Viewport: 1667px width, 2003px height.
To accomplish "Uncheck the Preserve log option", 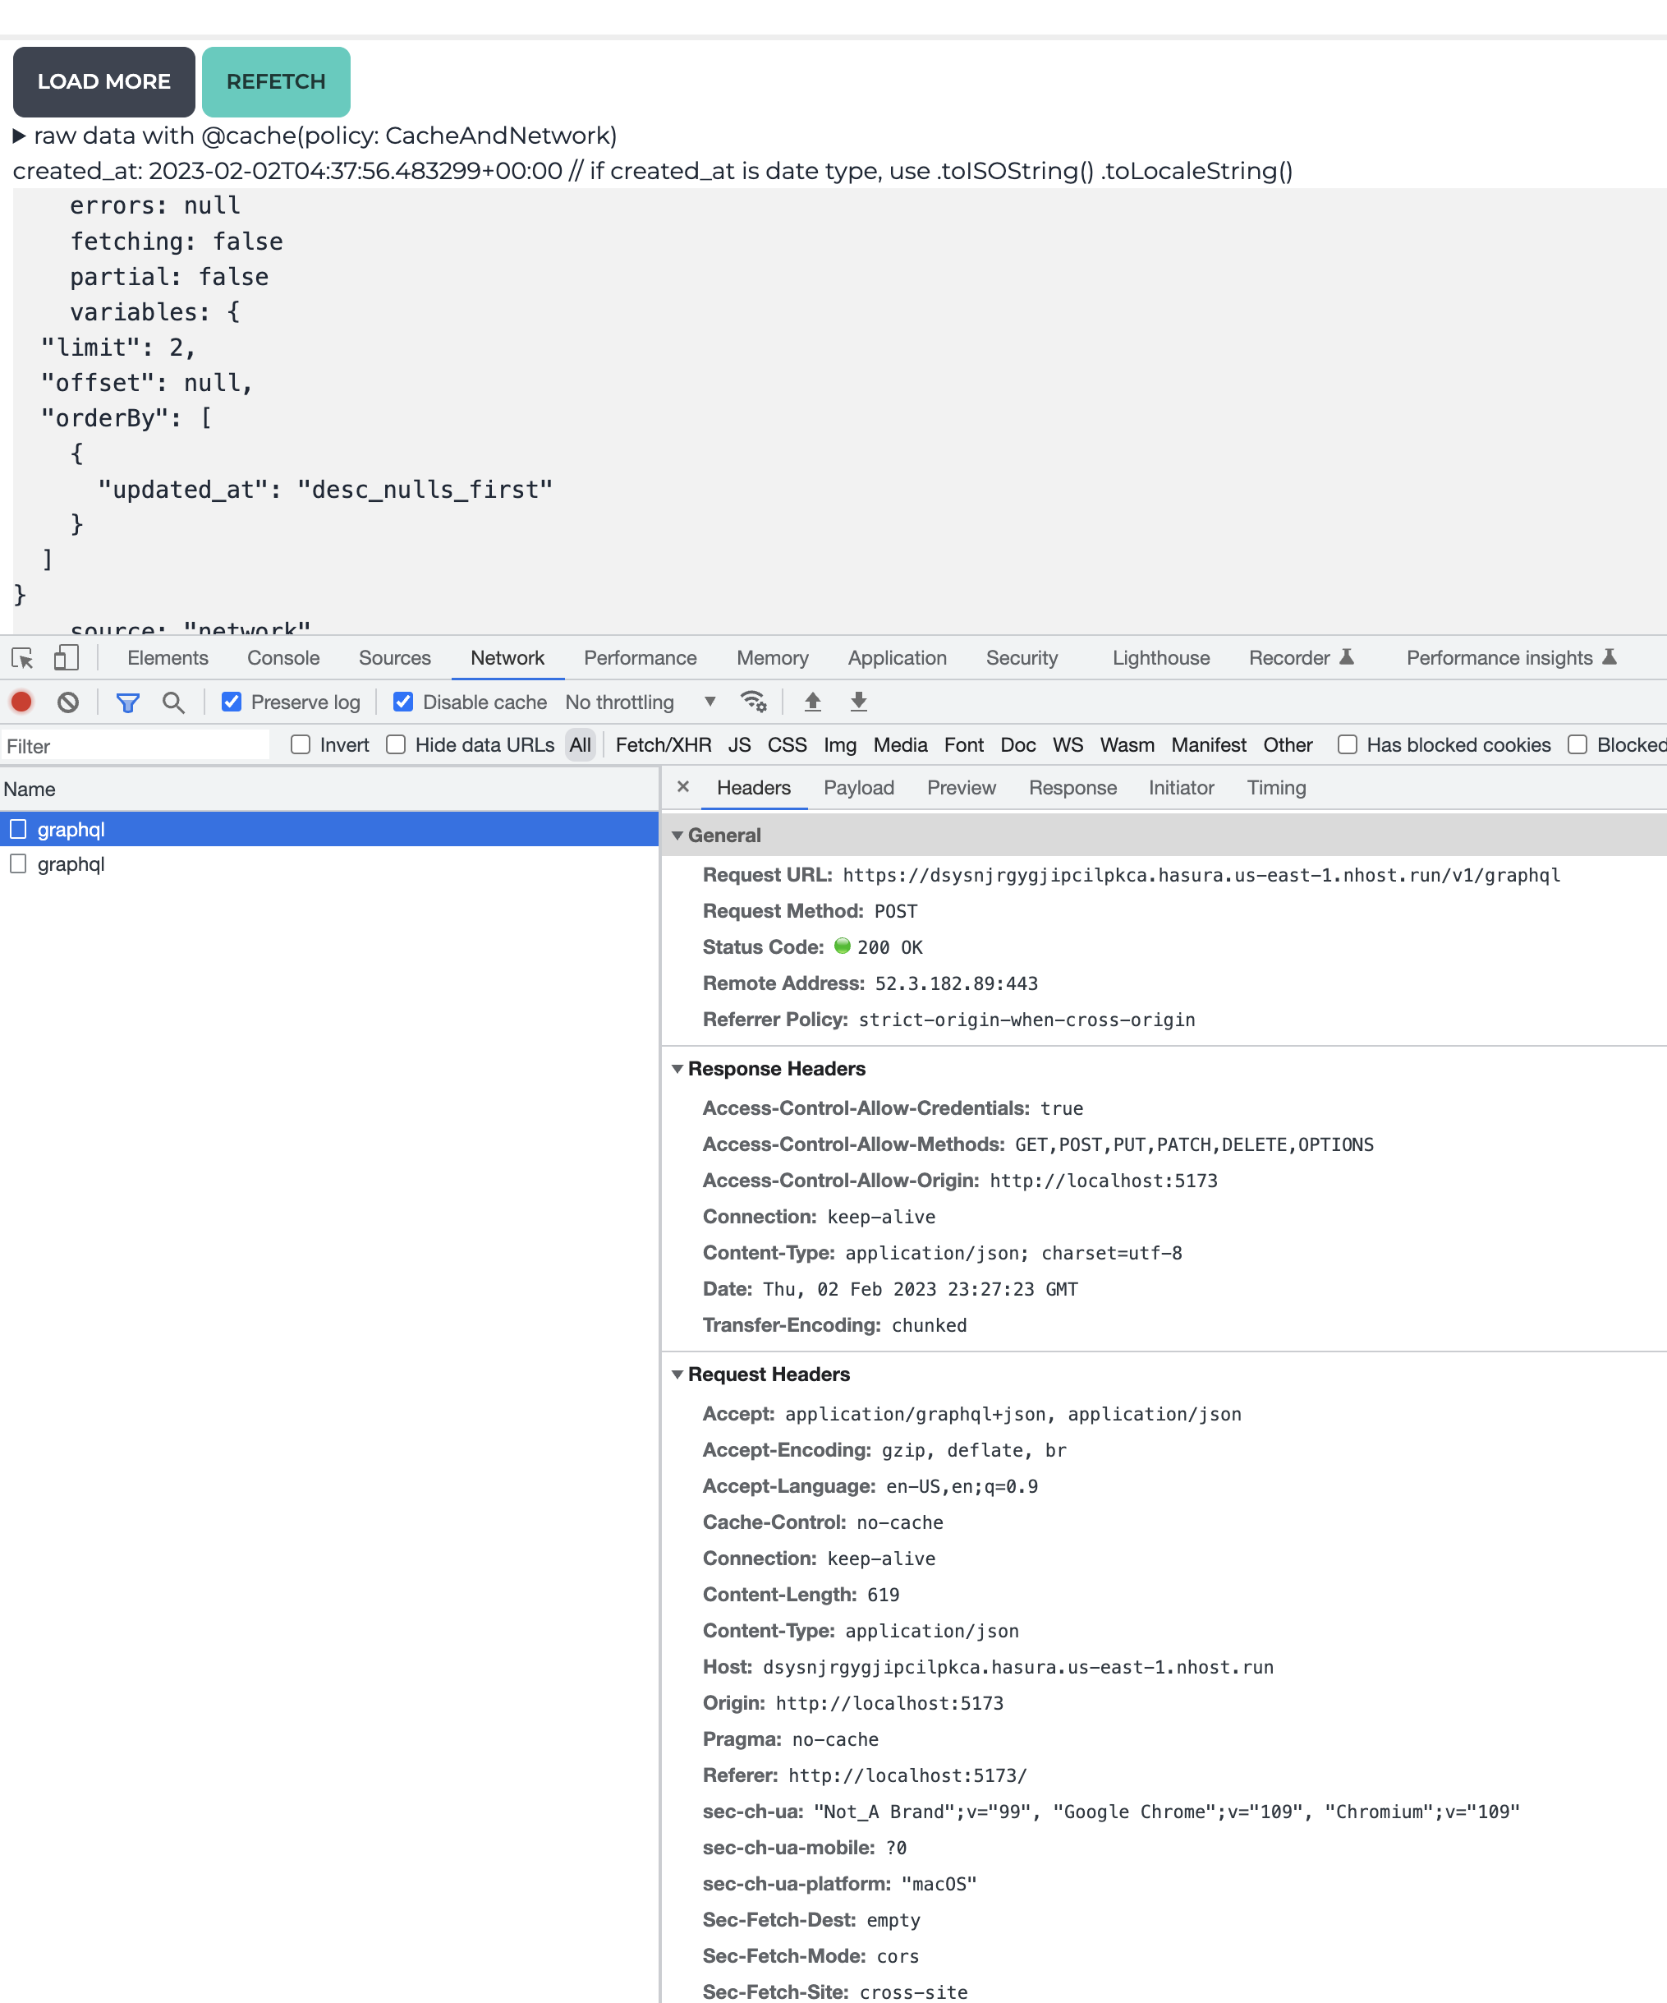I will [x=232, y=702].
